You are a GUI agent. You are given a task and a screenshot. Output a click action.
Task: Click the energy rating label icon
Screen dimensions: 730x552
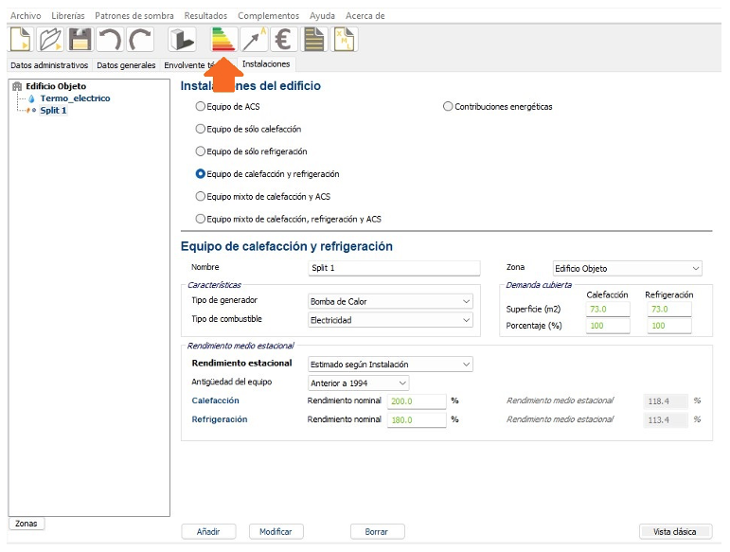click(223, 39)
